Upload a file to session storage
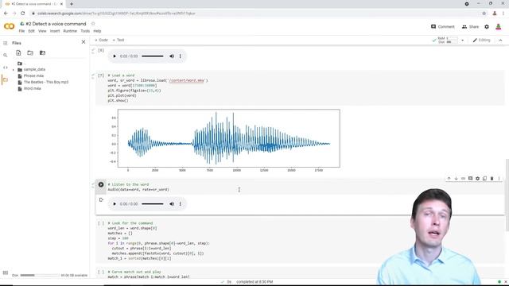Viewport: 509px width, 286px height. pyautogui.click(x=18, y=53)
